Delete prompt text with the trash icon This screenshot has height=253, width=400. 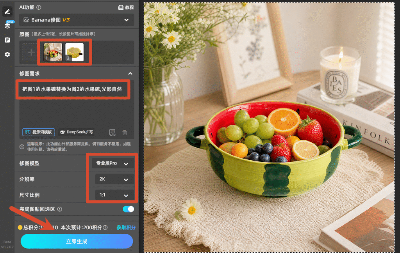pos(125,133)
